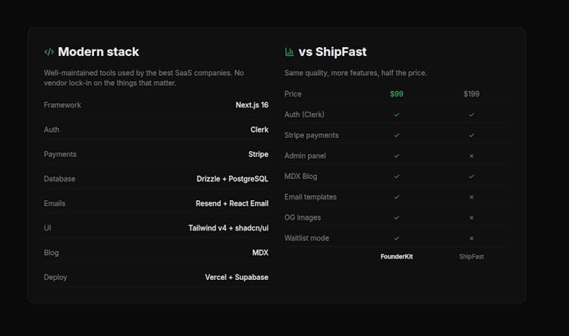Click the Vercel + Supabase deploy value
This screenshot has height=336, width=569.
[x=236, y=278]
